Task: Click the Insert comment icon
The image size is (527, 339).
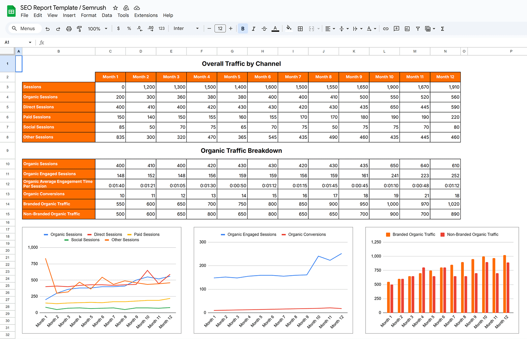Action: pos(396,29)
